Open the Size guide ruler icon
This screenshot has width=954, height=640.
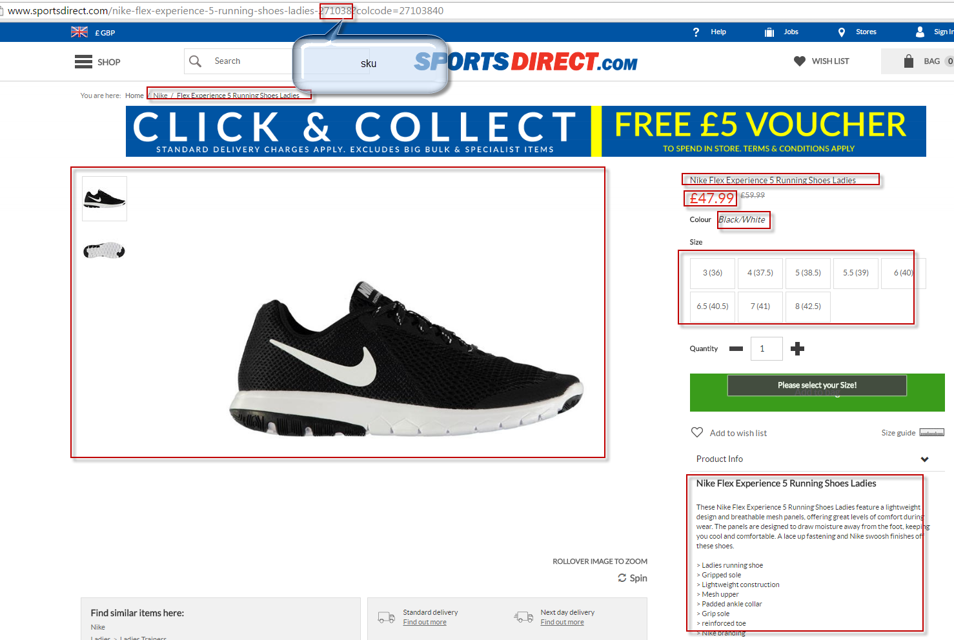(x=931, y=432)
